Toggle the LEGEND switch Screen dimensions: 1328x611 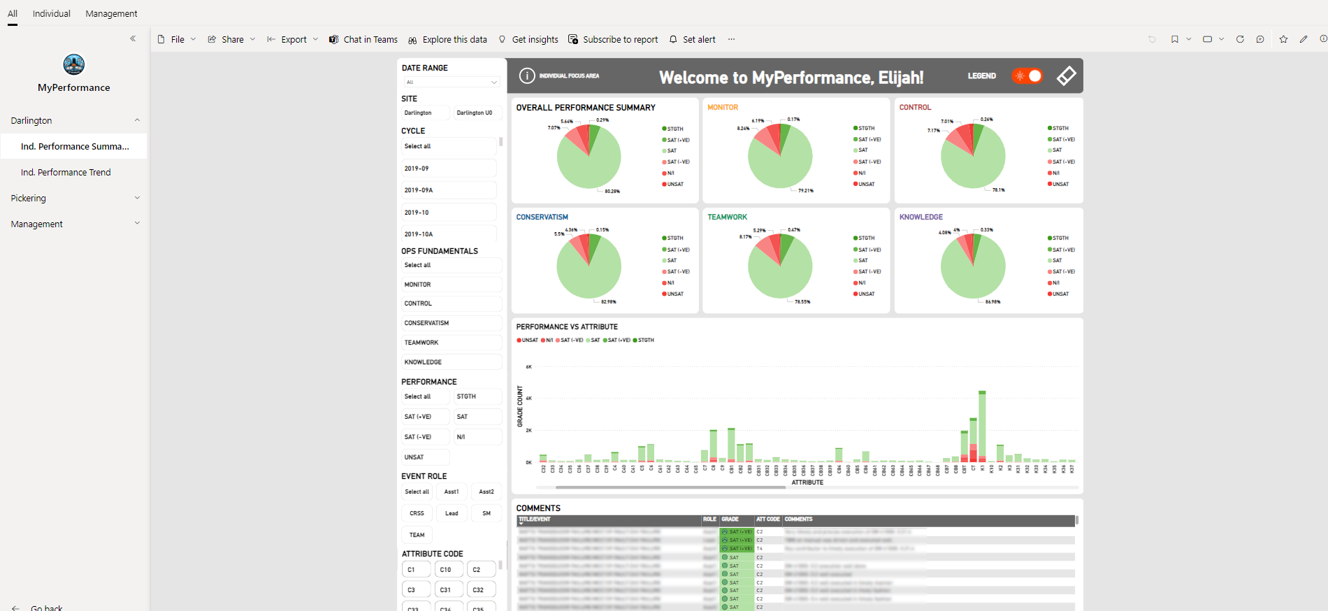pyautogui.click(x=1027, y=76)
